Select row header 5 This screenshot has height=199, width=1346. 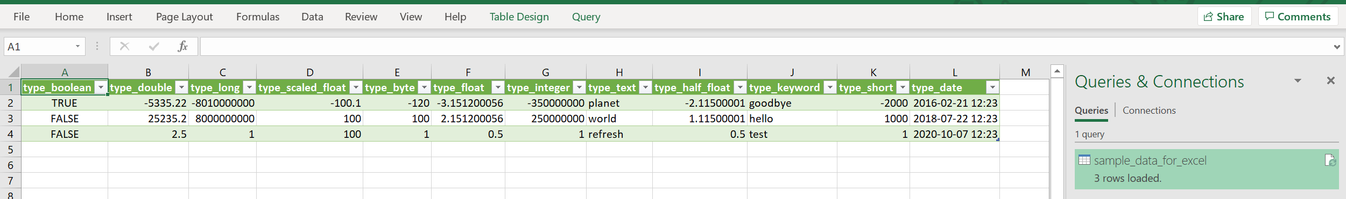10,150
